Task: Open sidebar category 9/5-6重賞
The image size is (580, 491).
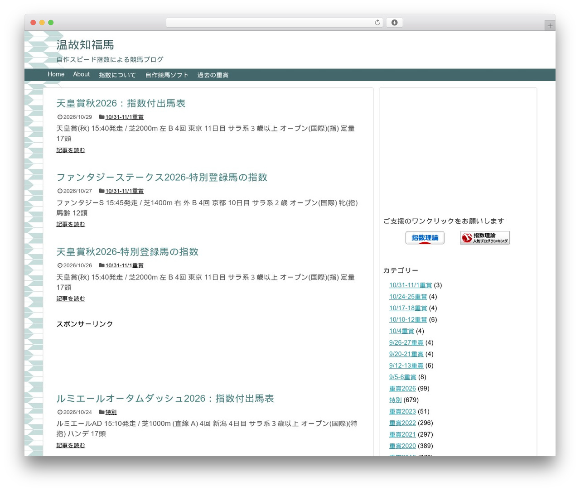Action: tap(403, 377)
